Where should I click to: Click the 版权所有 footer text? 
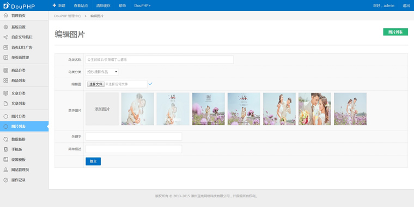(206, 196)
